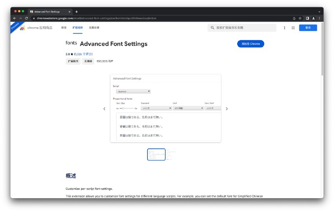Show the previous screenshot with the left chevron
Viewport: 334px width, 212px height.
pos(104,109)
